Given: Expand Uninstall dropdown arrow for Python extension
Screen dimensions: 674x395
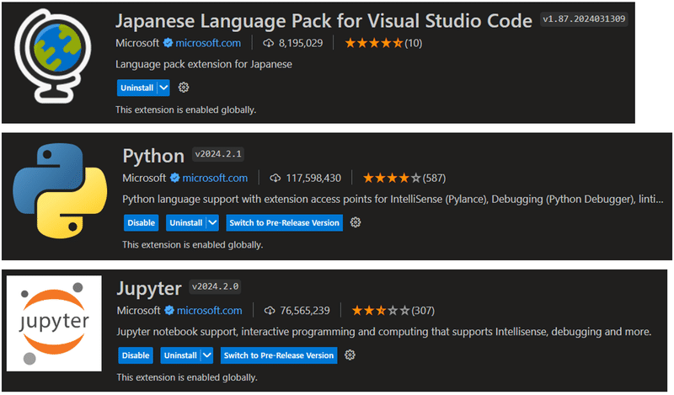Looking at the screenshot, I should pyautogui.click(x=212, y=222).
